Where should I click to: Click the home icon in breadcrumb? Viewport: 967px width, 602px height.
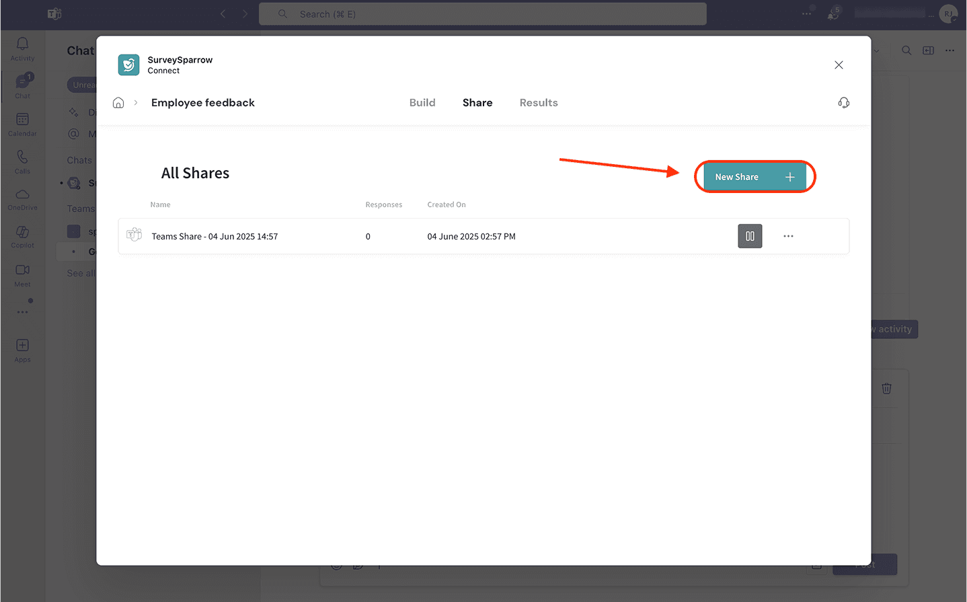tap(118, 103)
